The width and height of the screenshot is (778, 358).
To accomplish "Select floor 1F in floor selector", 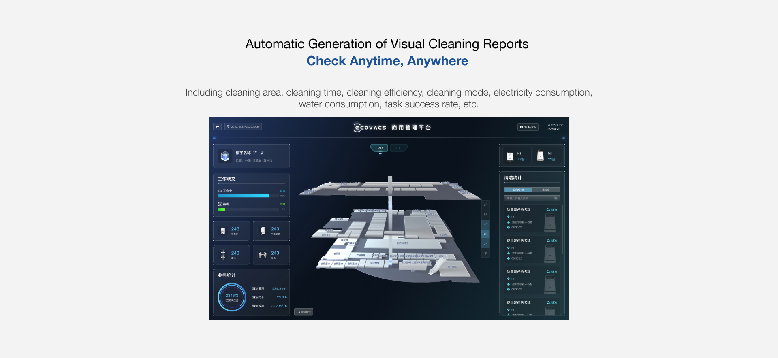I will coord(485,254).
